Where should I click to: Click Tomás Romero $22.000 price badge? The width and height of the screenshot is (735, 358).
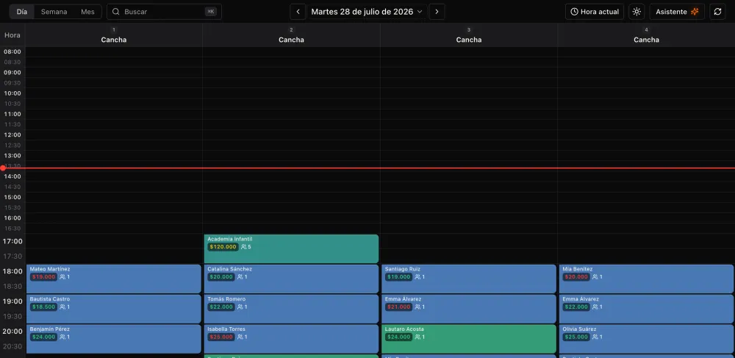pos(221,307)
